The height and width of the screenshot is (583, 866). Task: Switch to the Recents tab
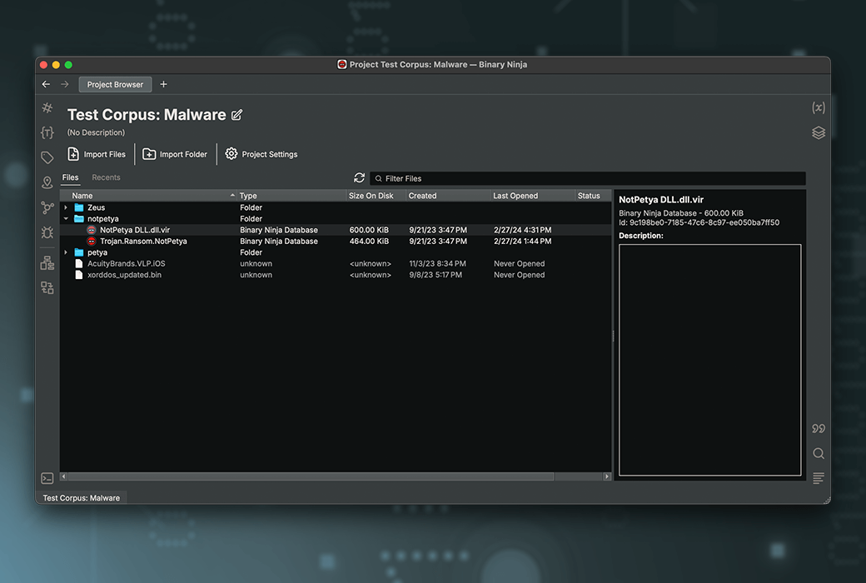[x=106, y=177]
